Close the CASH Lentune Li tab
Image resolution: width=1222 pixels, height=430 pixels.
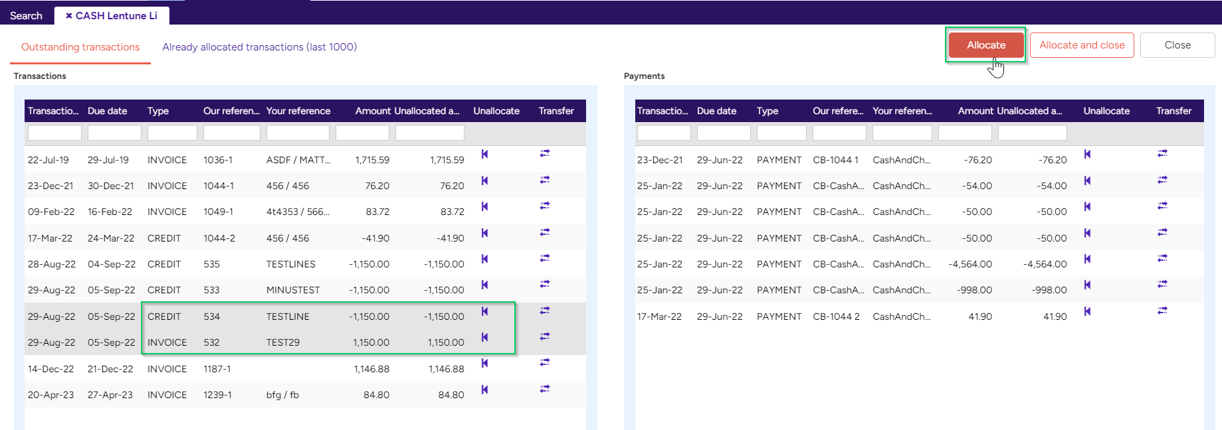(x=68, y=16)
